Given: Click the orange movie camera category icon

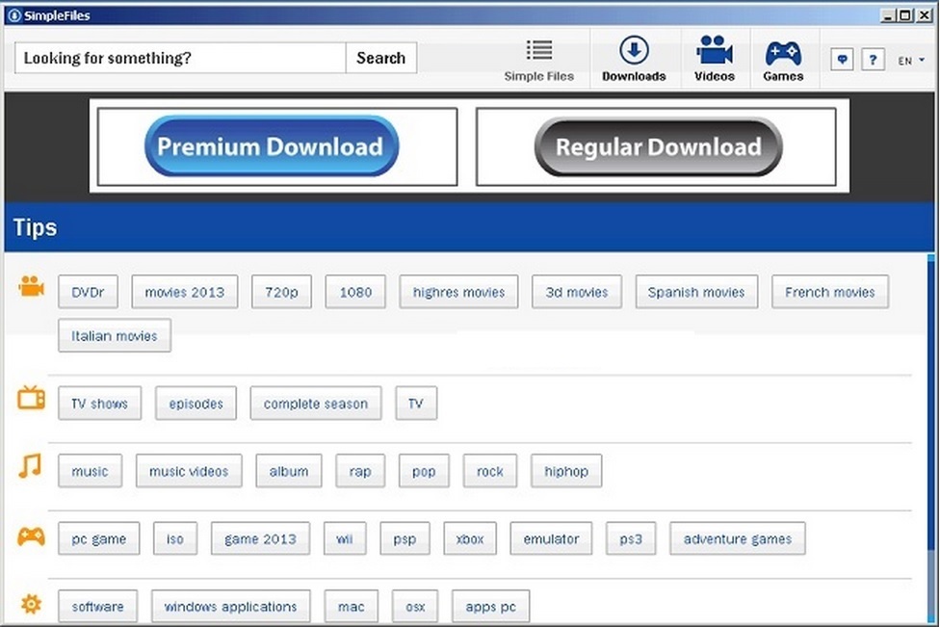Looking at the screenshot, I should point(31,286).
